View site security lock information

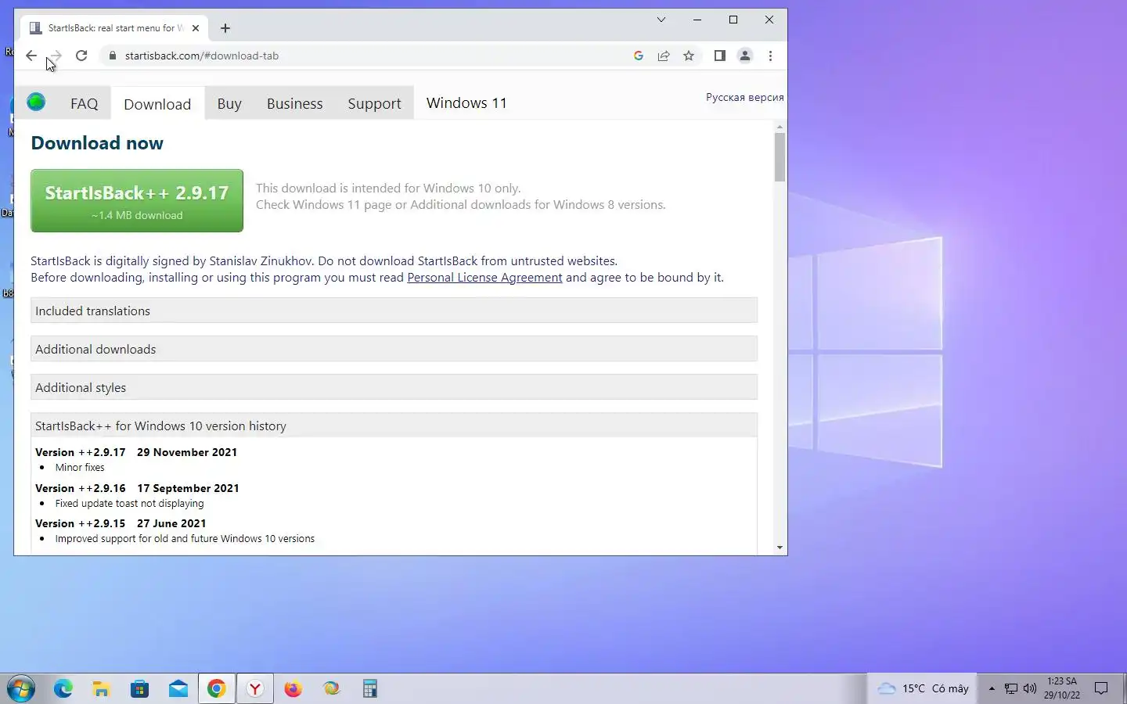113,56
